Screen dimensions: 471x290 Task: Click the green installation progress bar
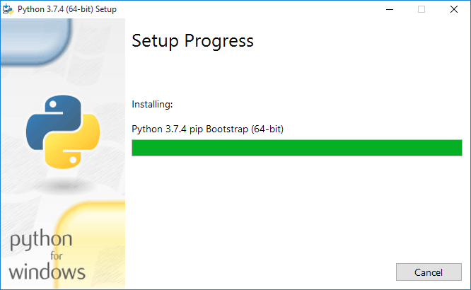click(297, 148)
